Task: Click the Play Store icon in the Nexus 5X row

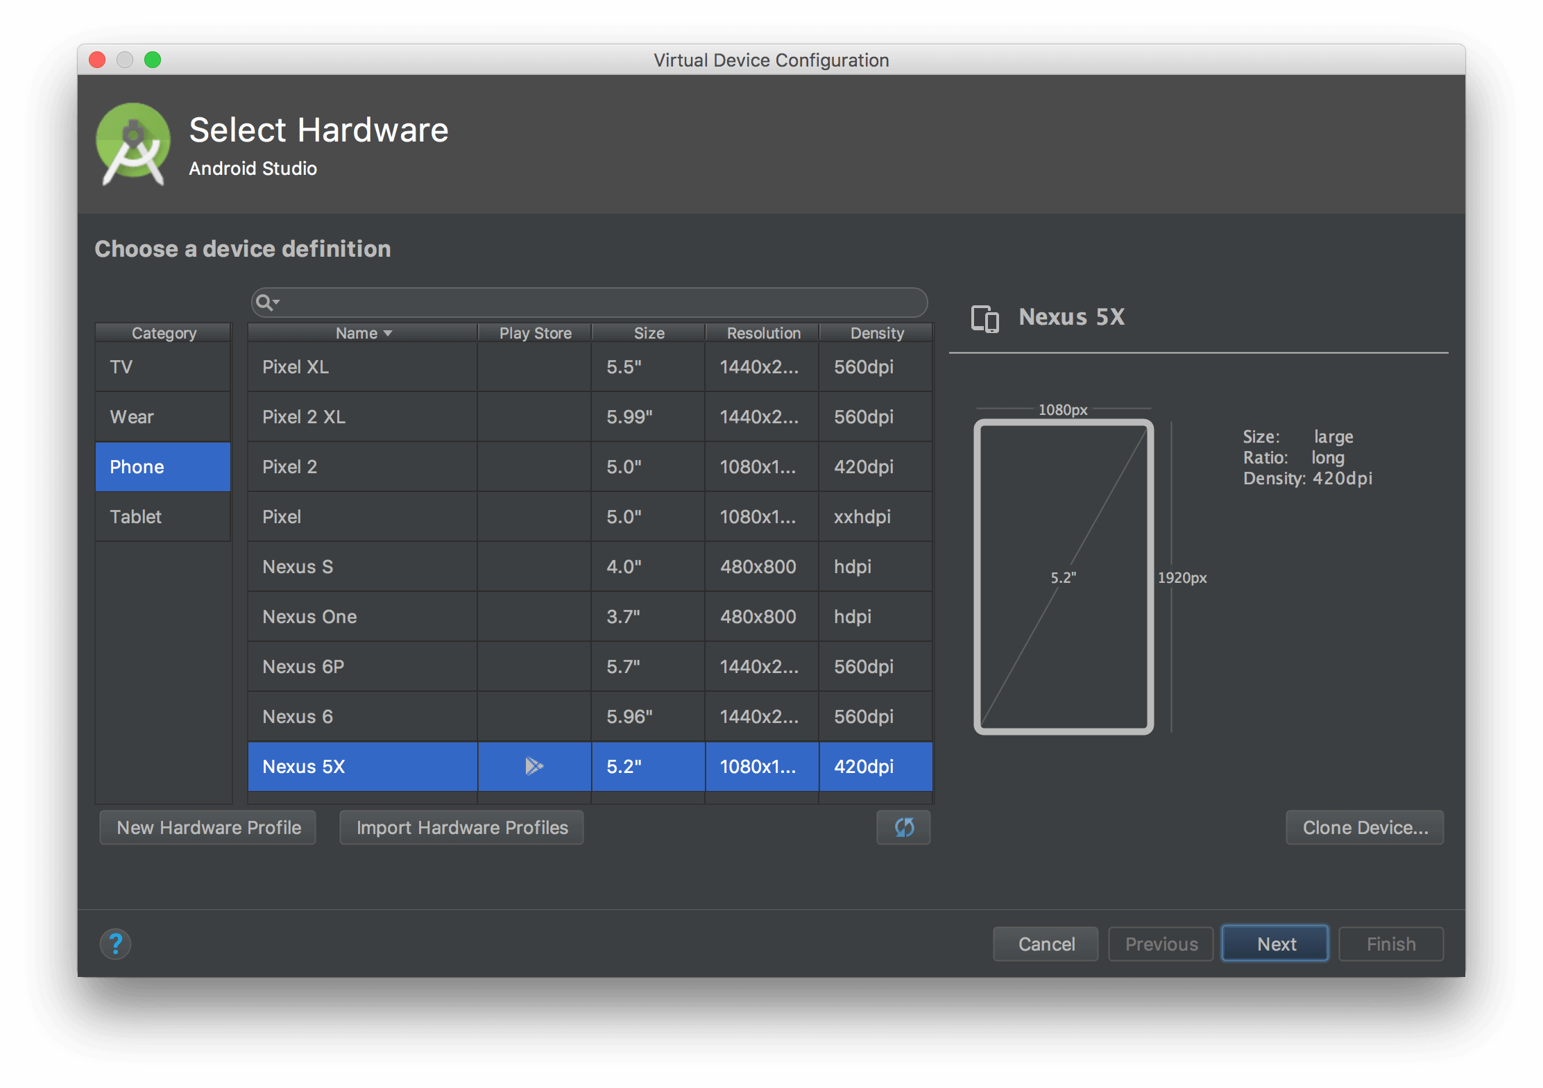Action: coord(534,766)
